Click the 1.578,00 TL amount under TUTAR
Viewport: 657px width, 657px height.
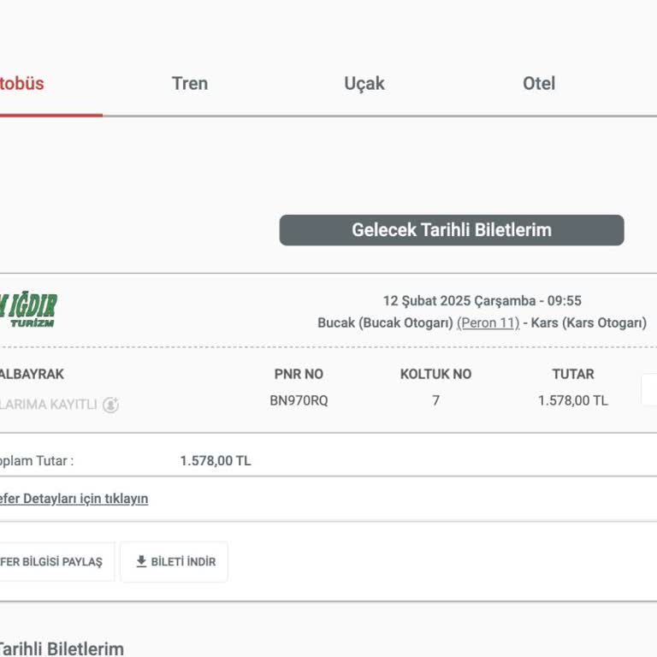pyautogui.click(x=573, y=400)
